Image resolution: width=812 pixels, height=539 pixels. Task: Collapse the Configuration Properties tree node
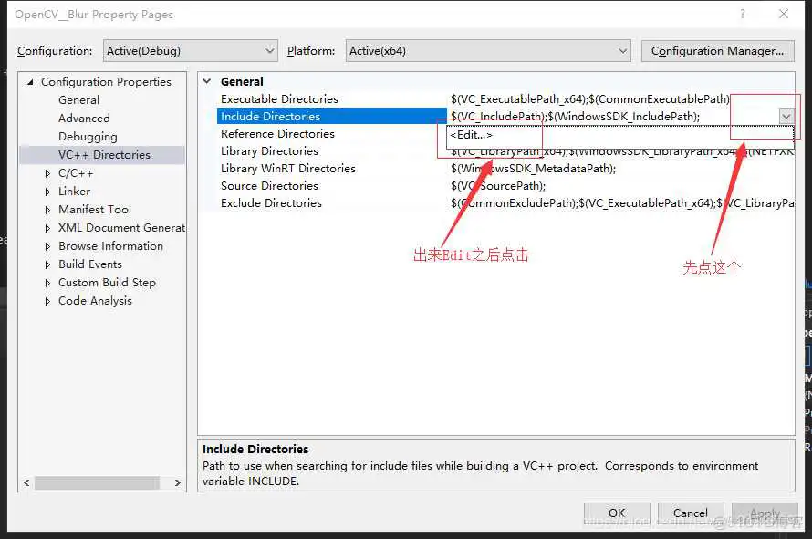30,82
